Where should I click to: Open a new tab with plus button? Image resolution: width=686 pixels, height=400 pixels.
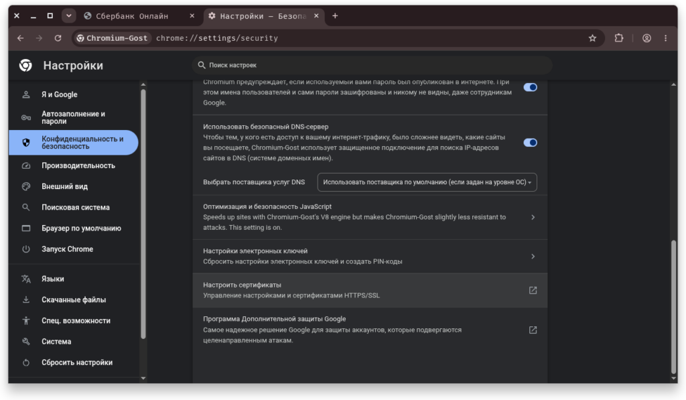[335, 16]
